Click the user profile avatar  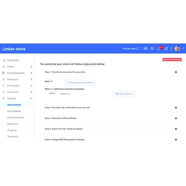[177, 49]
